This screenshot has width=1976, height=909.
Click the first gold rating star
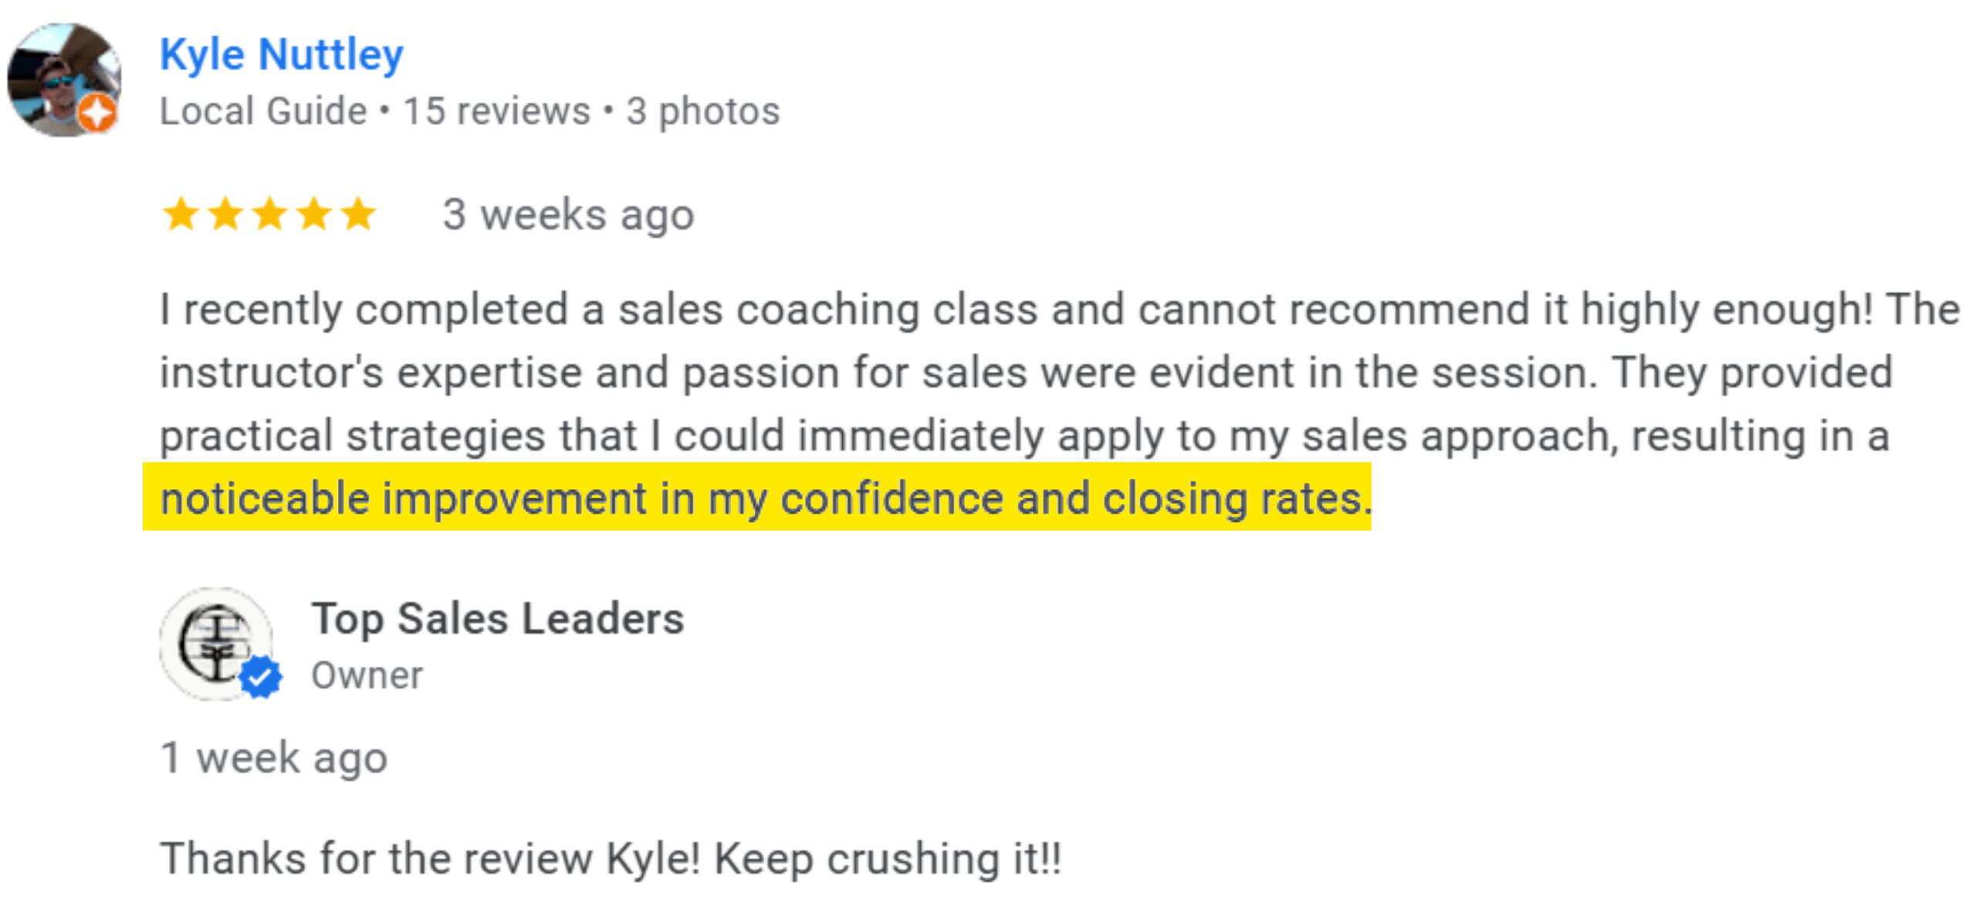[x=181, y=214]
